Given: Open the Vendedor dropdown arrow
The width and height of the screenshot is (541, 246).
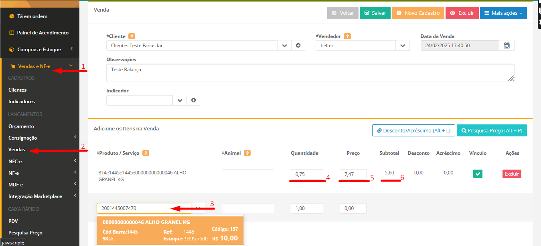Looking at the screenshot, I should click(403, 46).
